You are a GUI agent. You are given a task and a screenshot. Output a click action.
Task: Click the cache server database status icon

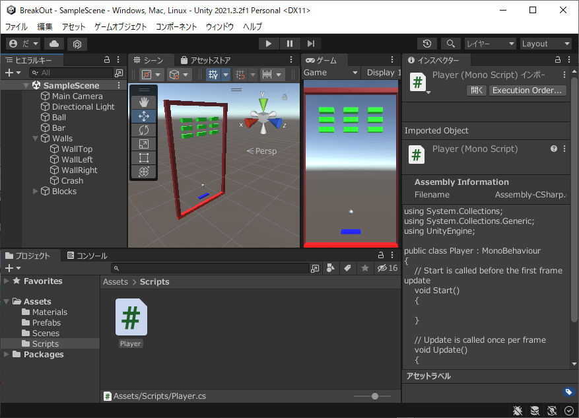[x=535, y=410]
